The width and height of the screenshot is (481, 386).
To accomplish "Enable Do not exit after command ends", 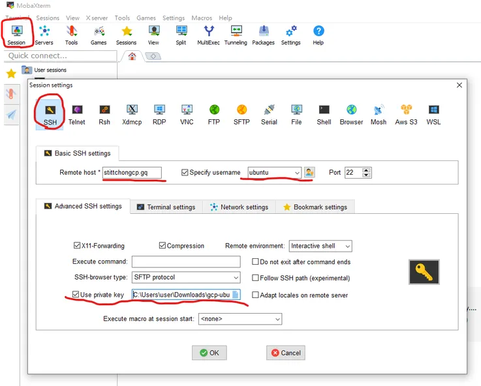I will pyautogui.click(x=255, y=261).
